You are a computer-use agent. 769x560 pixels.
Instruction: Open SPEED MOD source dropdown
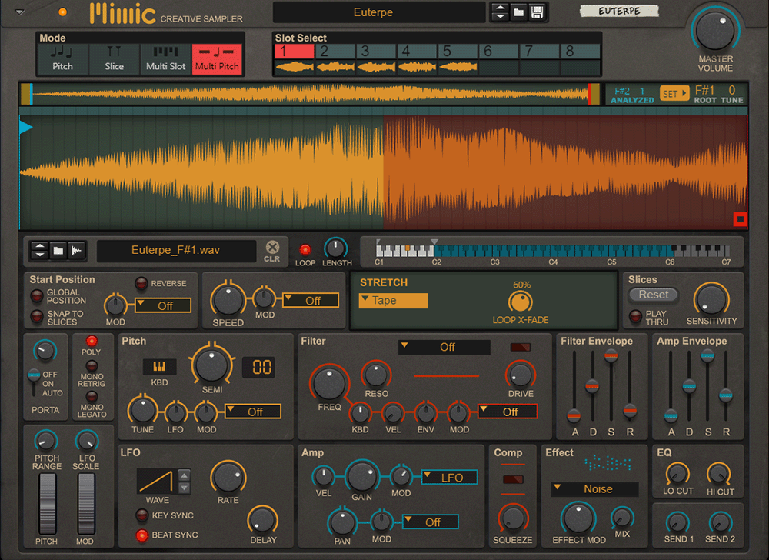[x=311, y=300]
